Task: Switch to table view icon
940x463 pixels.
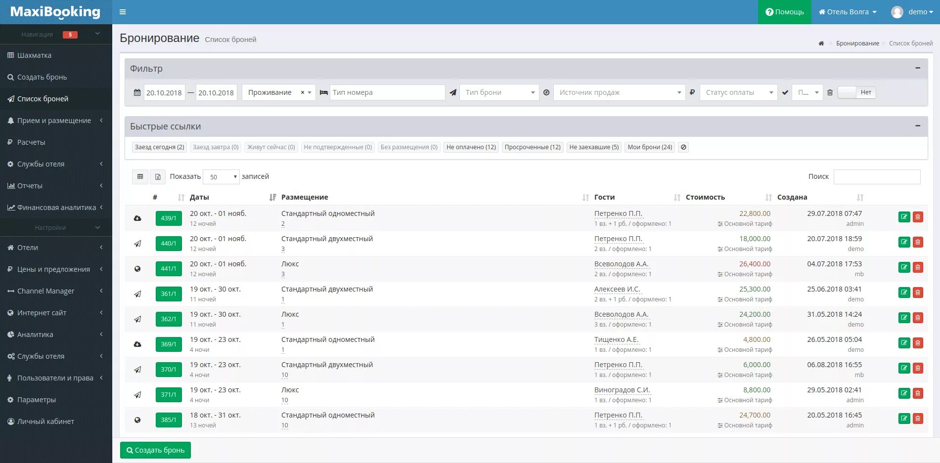Action: 140,176
